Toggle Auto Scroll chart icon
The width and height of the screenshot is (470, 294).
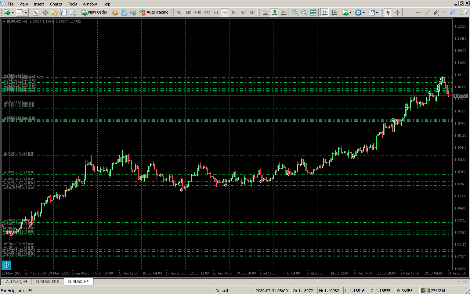[325, 12]
